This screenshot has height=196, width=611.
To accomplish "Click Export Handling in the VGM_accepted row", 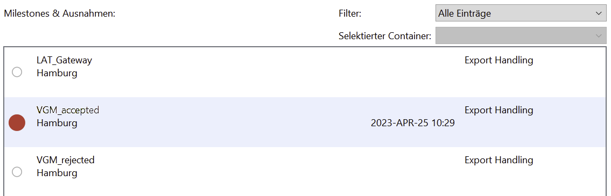I will click(x=499, y=111).
